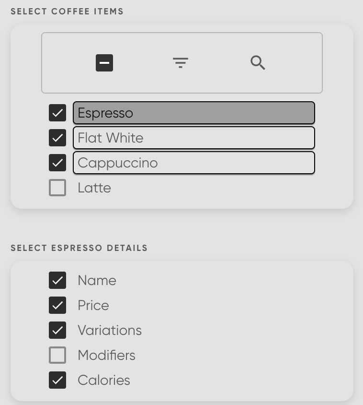
Task: Activate the search icon
Action: point(258,62)
